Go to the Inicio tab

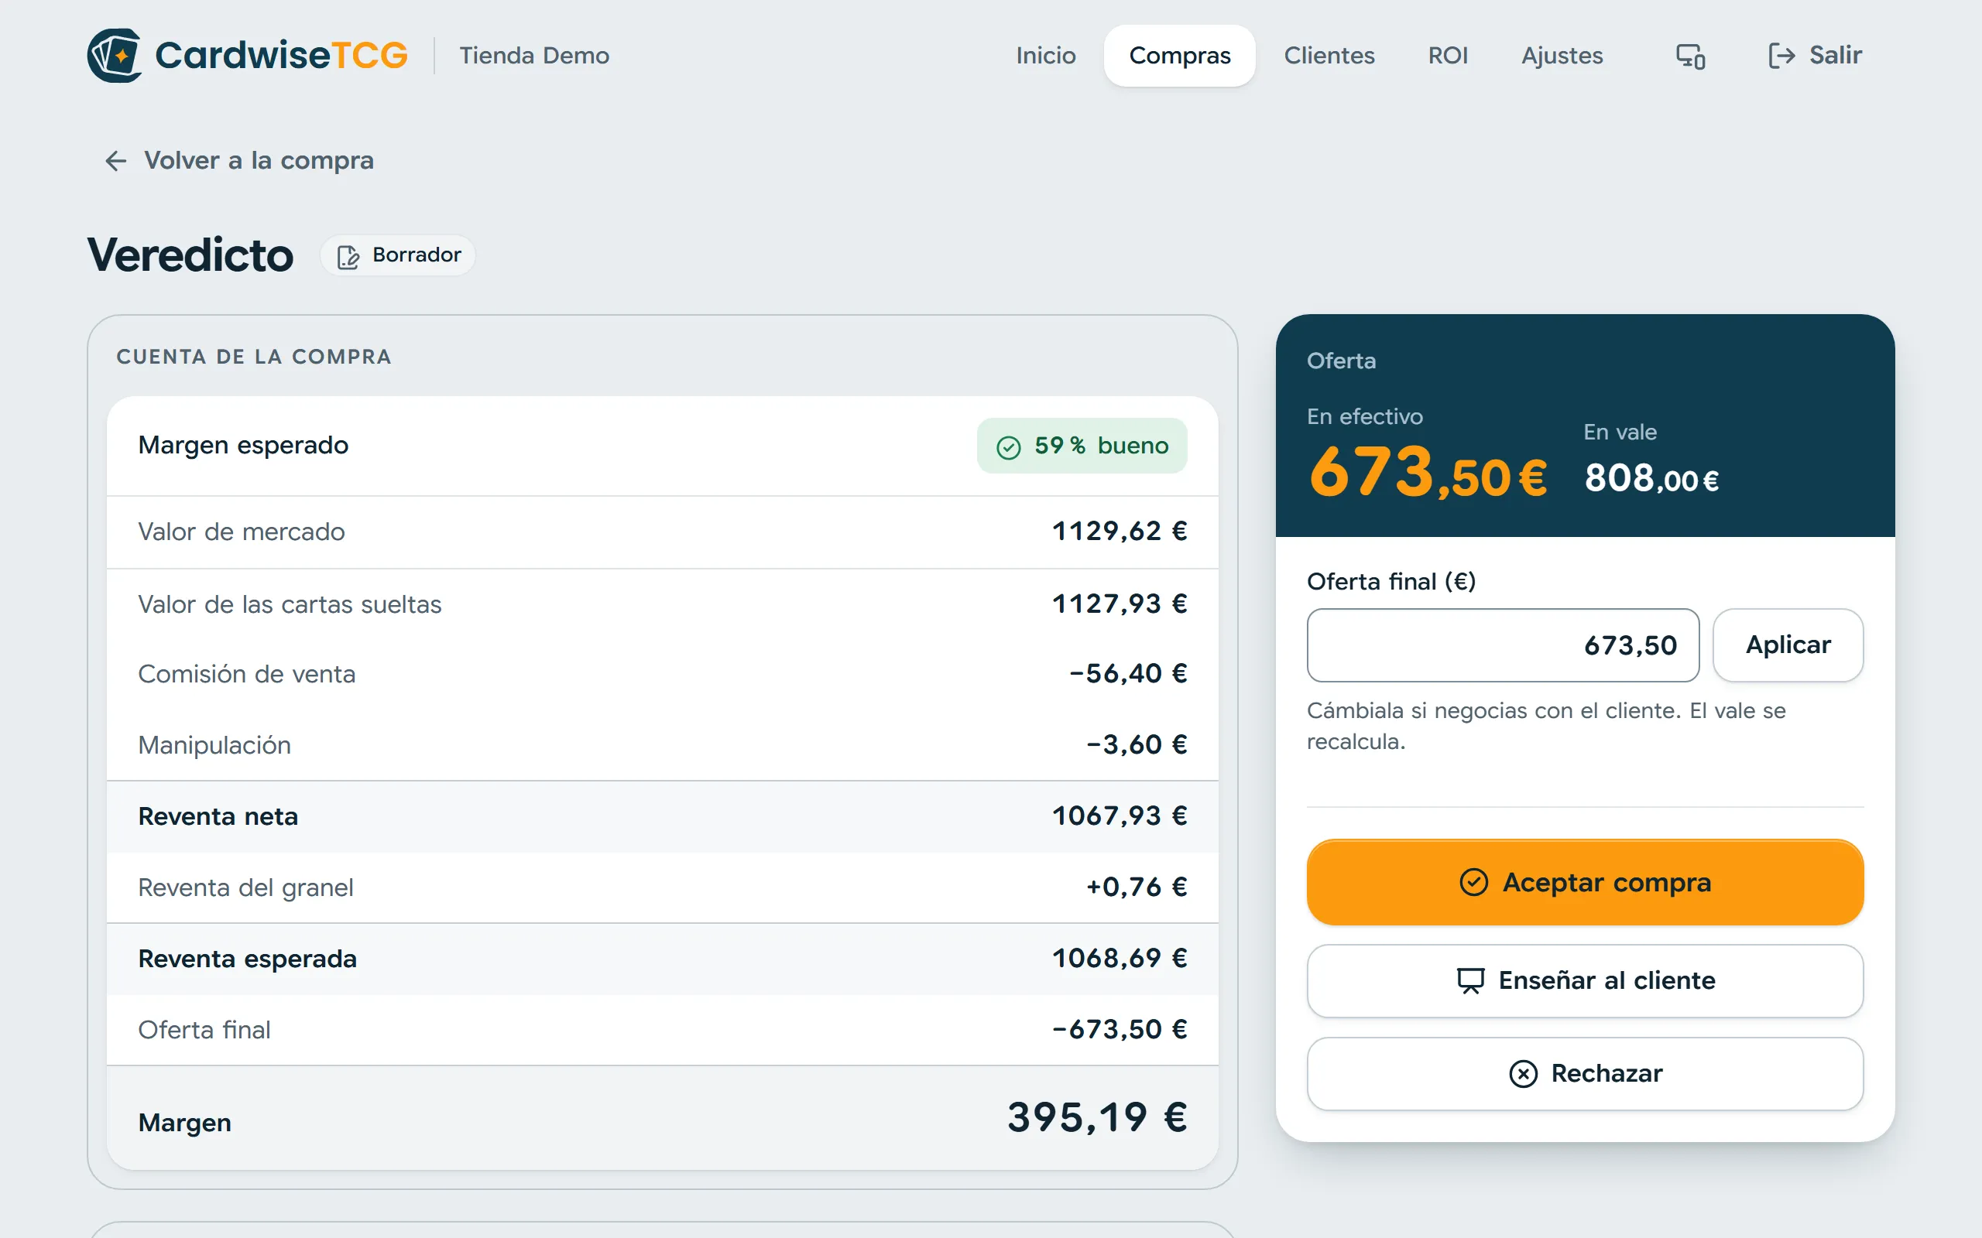click(x=1046, y=56)
